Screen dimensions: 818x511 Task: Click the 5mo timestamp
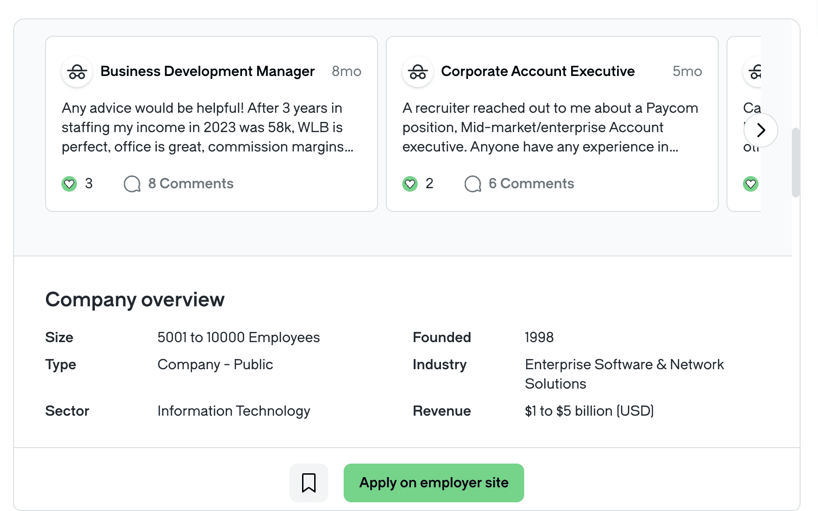pyautogui.click(x=687, y=71)
